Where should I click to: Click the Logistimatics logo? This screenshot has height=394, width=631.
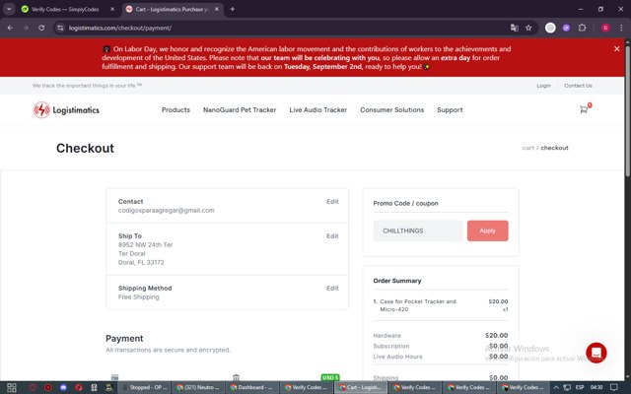[x=66, y=109]
